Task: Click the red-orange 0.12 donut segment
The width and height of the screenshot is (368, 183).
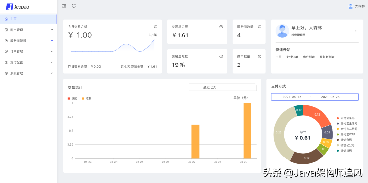Action: tap(318, 115)
